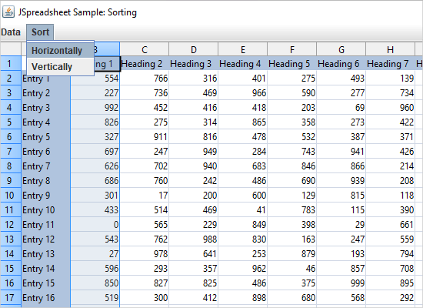Image resolution: width=423 pixels, height=308 pixels.
Task: Click the cell containing 911
Action: coord(145,137)
